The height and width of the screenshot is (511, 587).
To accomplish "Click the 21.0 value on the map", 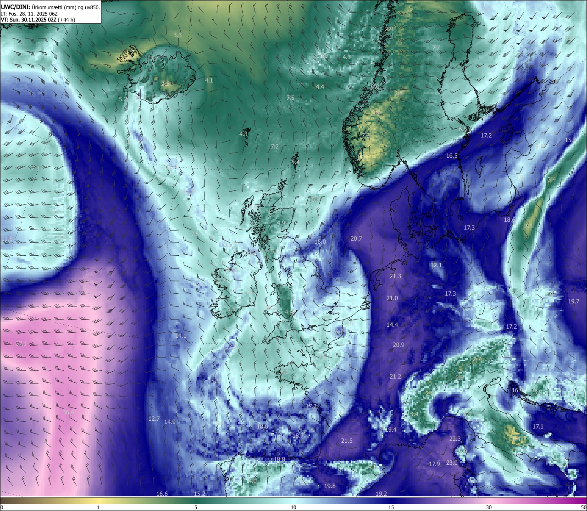I will pos(392,298).
